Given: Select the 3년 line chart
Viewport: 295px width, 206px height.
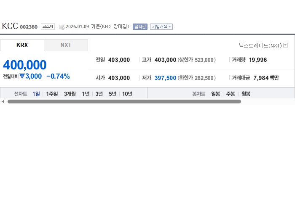Looking at the screenshot, I should pyautogui.click(x=99, y=94).
